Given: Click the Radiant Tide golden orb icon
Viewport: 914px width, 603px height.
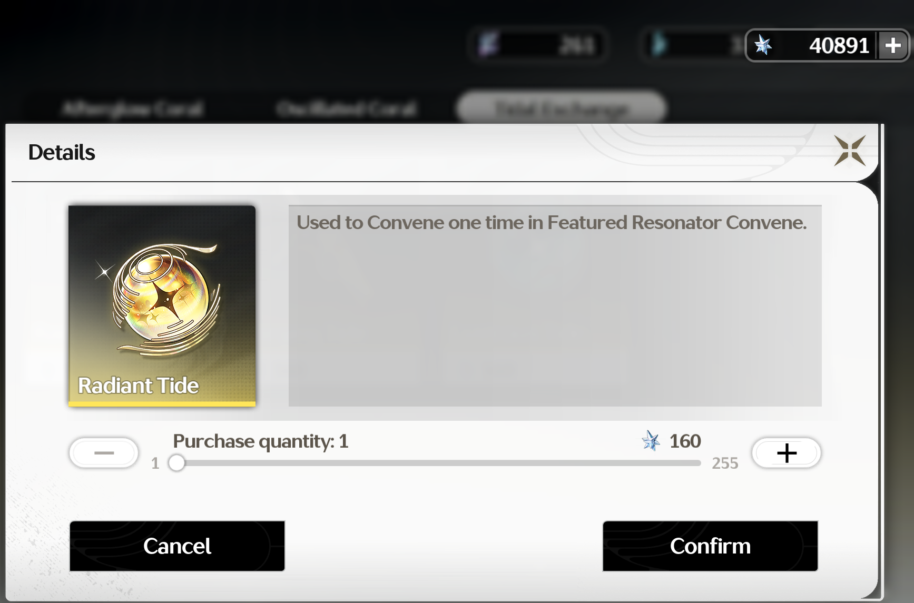Looking at the screenshot, I should [164, 299].
